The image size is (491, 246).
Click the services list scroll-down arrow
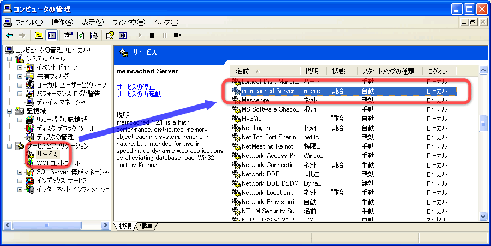pyautogui.click(x=483, y=216)
